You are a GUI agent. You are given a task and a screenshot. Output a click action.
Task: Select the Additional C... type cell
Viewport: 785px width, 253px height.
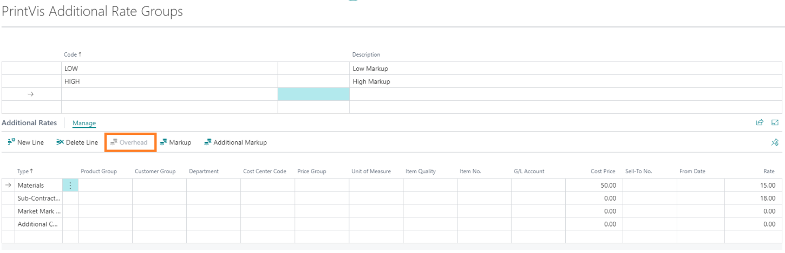[39, 224]
